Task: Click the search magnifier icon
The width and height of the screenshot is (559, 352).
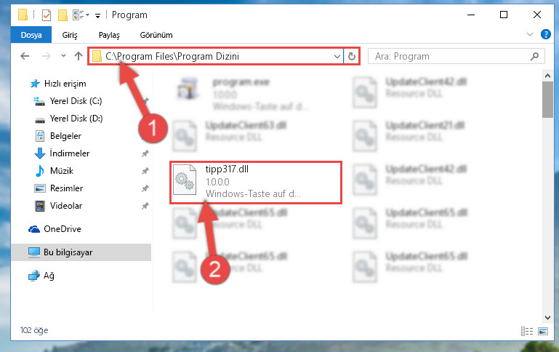Action: pos(534,56)
